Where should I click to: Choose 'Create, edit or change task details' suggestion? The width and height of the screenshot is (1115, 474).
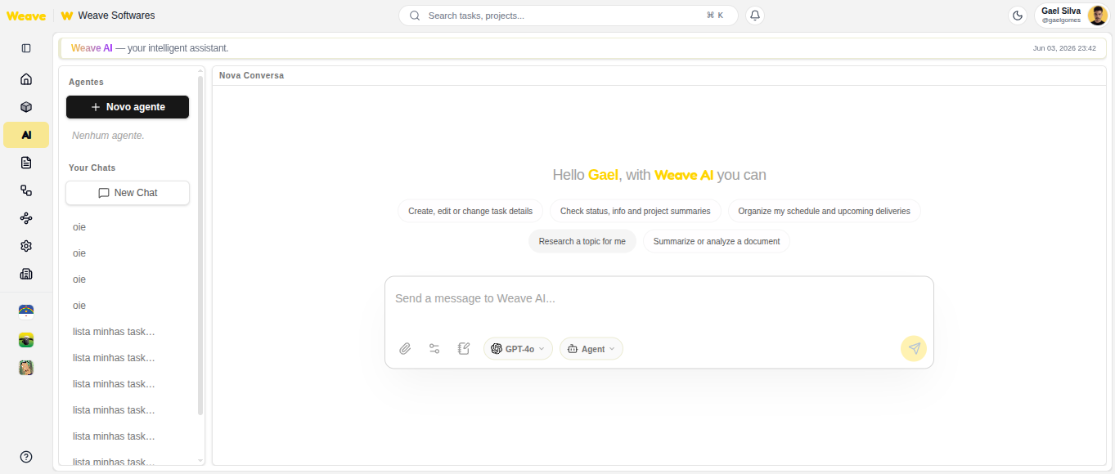[x=470, y=211]
